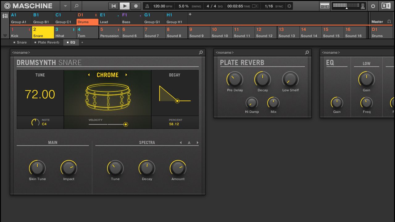Click the 120.00 BPM tempo field
The width and height of the screenshot is (395, 222).
(x=163, y=6)
